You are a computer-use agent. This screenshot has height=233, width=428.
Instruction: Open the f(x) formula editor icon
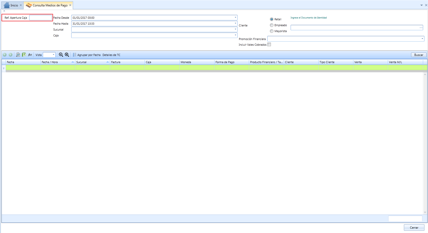pyautogui.click(x=30, y=55)
